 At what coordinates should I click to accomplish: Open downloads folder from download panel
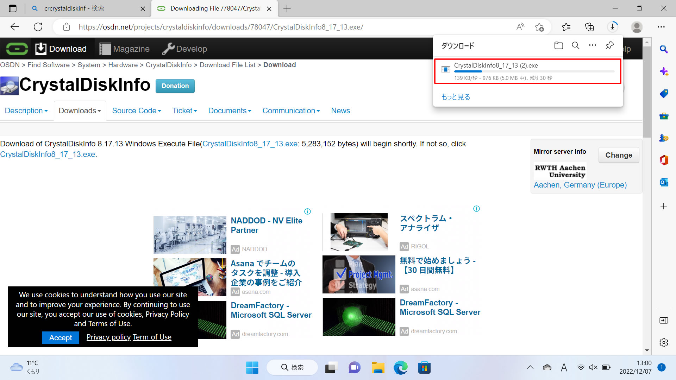point(558,45)
